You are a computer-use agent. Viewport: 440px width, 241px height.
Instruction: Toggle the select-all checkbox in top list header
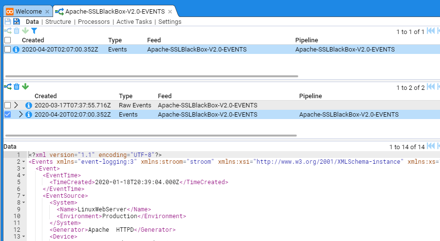coord(7,40)
